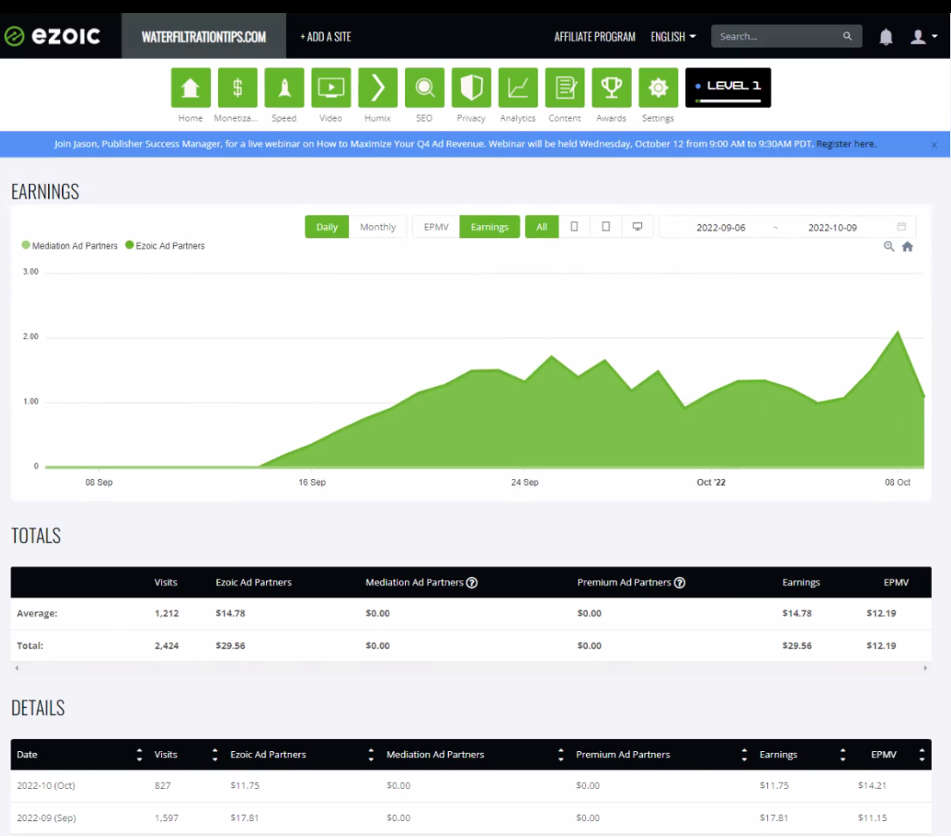Click the notifications bell icon
The height and width of the screenshot is (837, 951).
886,37
